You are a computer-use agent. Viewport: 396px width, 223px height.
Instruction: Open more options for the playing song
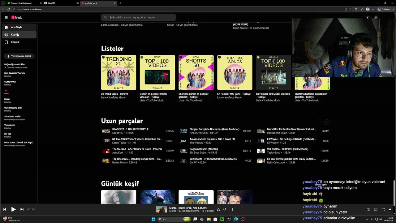pos(232,209)
